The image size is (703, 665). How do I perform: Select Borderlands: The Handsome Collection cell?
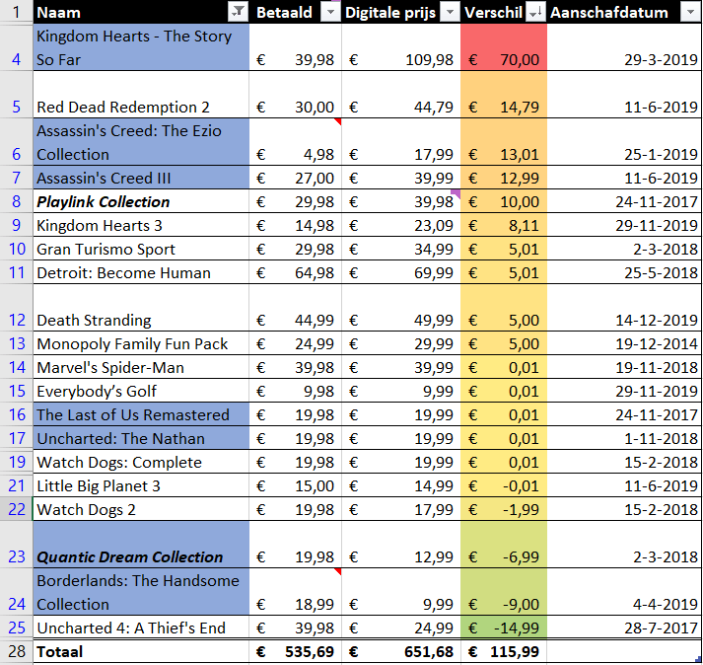click(x=141, y=592)
